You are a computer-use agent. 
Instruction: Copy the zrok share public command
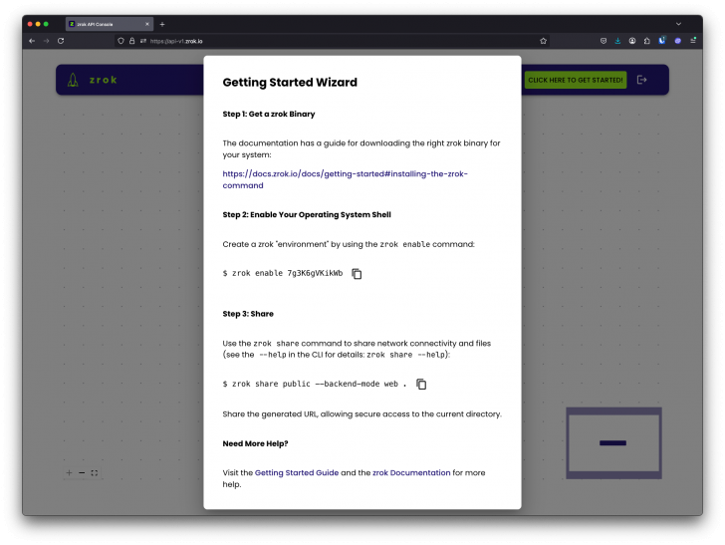(421, 384)
